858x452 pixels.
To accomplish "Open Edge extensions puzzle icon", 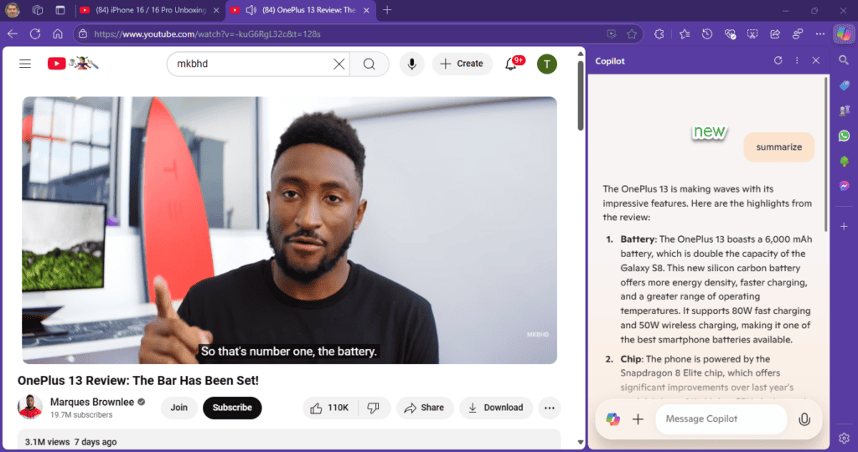I will pos(659,33).
